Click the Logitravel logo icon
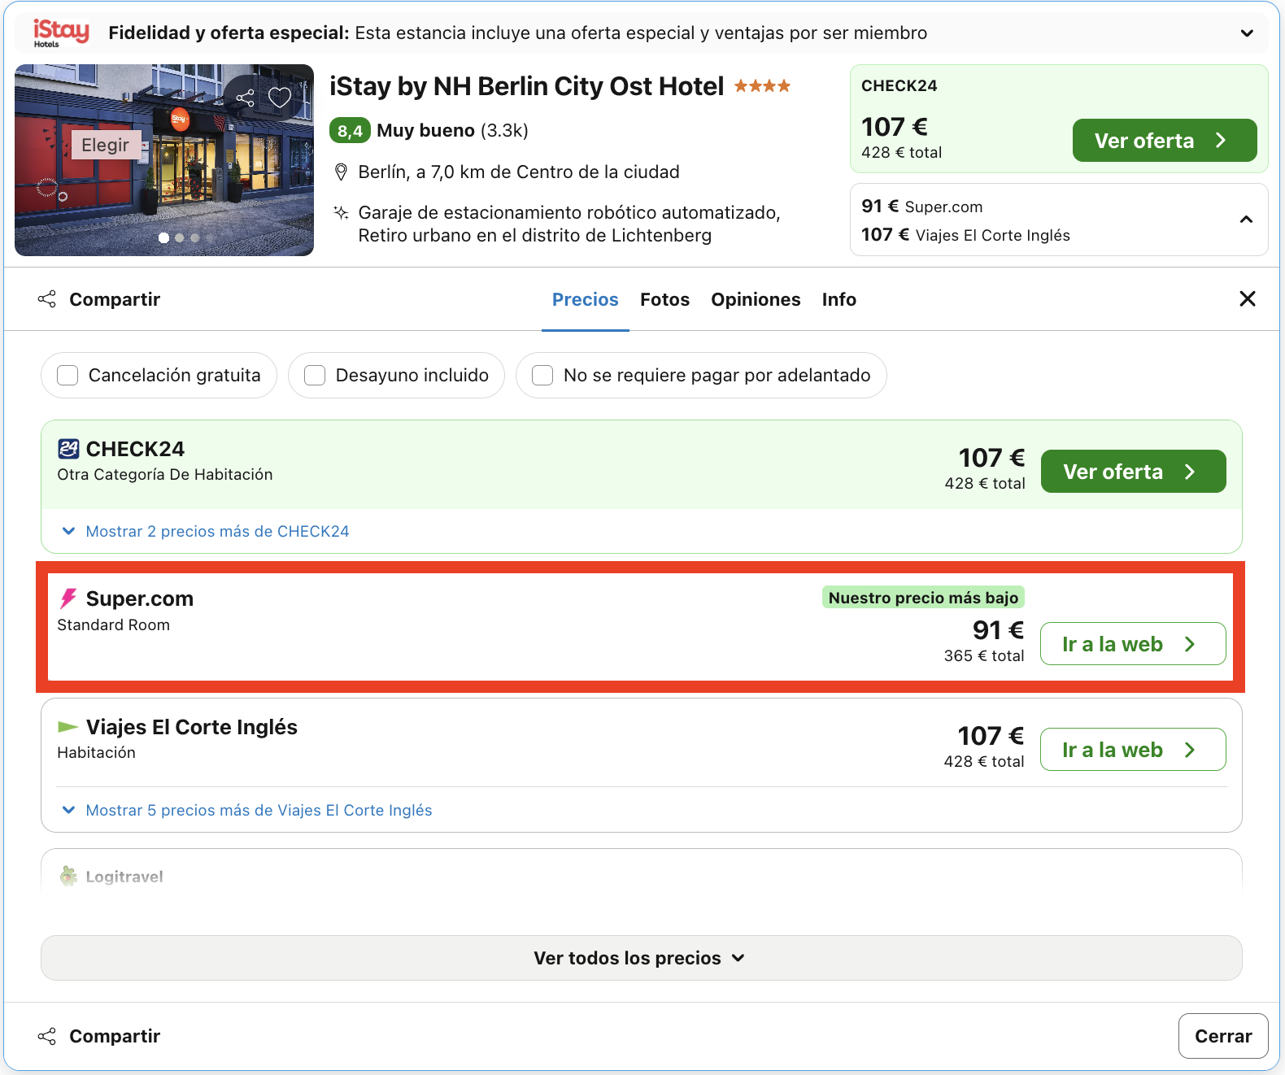This screenshot has height=1075, width=1285. click(68, 877)
